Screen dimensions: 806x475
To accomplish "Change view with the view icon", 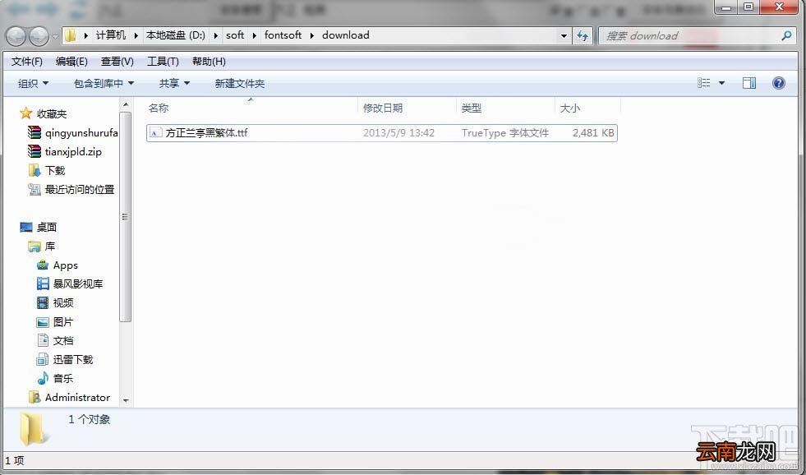I will coord(703,83).
